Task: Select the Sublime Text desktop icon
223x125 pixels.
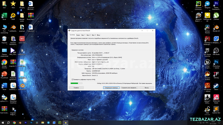Action: [x=216, y=109]
